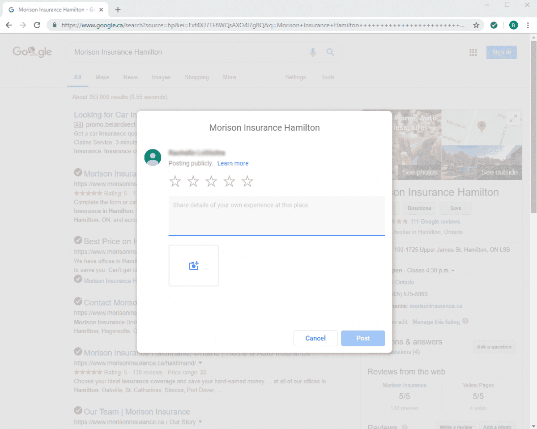This screenshot has height=429, width=537.
Task: Click the third rating star
Action: click(x=211, y=181)
